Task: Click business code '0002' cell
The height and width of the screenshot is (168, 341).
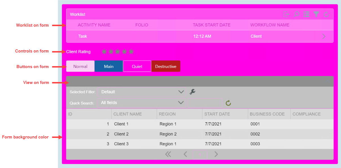Action: (x=255, y=134)
